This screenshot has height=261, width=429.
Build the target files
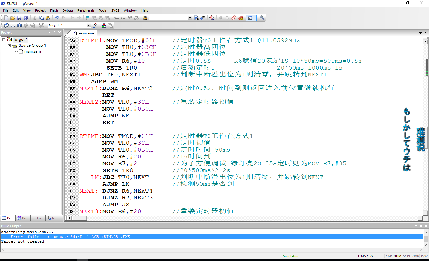pyautogui.click(x=13, y=26)
